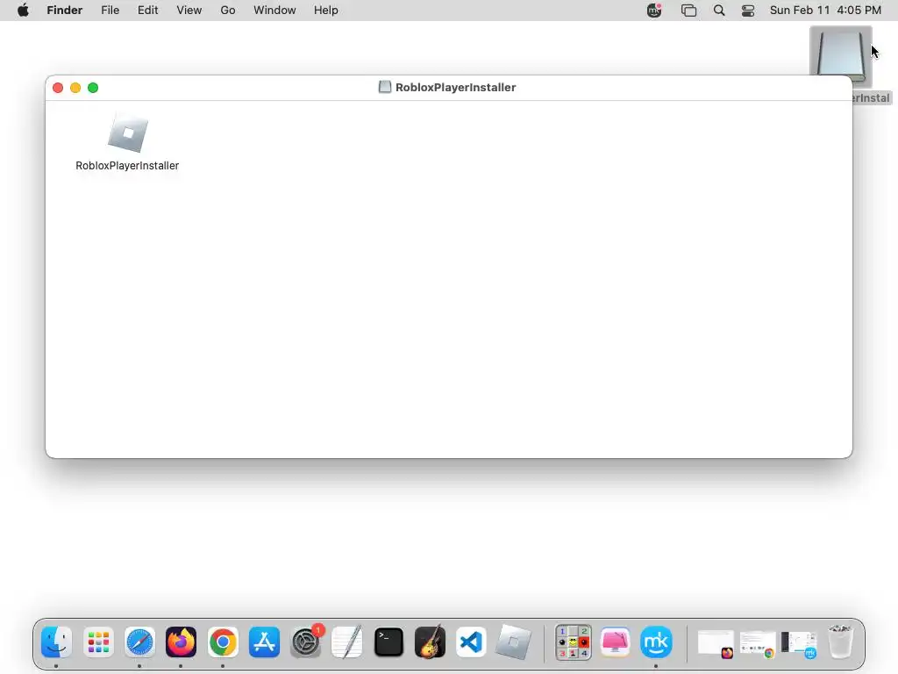Click the RobloxPlayerInstaller window title proxy icon
Image resolution: width=898 pixels, height=674 pixels.
point(385,87)
